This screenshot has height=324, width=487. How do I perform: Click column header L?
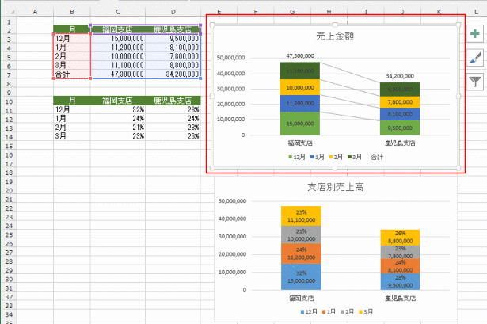click(476, 12)
